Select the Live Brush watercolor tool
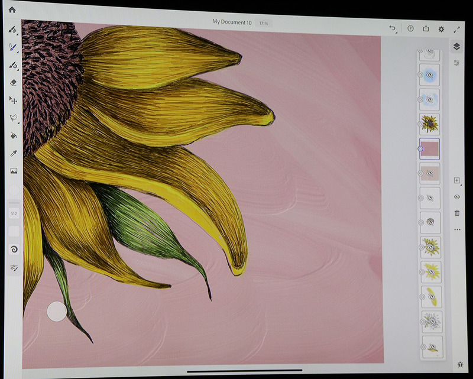Image resolution: width=473 pixels, height=379 pixels. click(13, 47)
